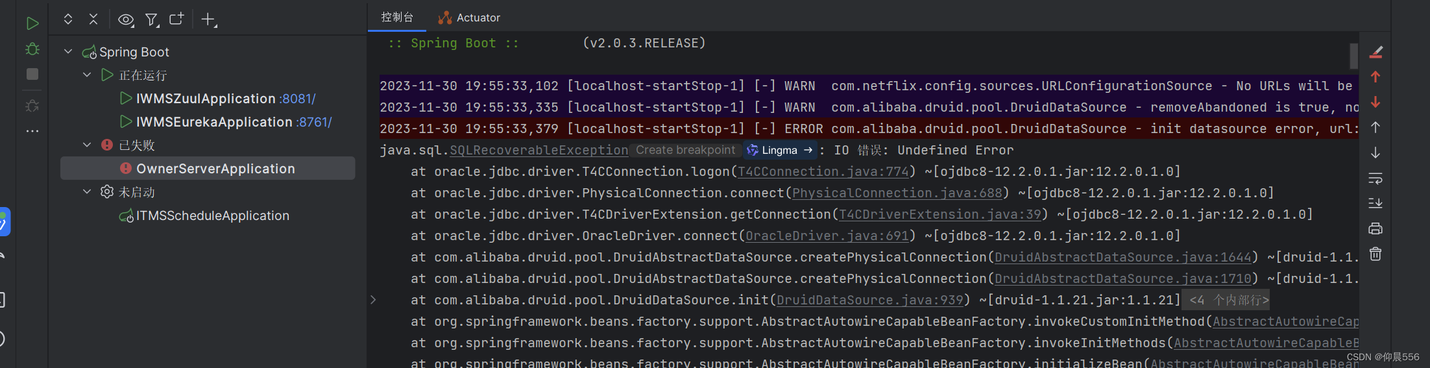Screen dimensions: 1430x368
Task: Open view options eye icon
Action: coord(126,20)
